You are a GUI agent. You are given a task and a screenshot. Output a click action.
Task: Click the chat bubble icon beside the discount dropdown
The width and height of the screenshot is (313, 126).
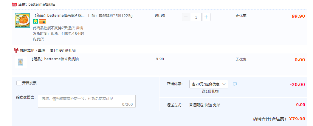[x=235, y=84]
